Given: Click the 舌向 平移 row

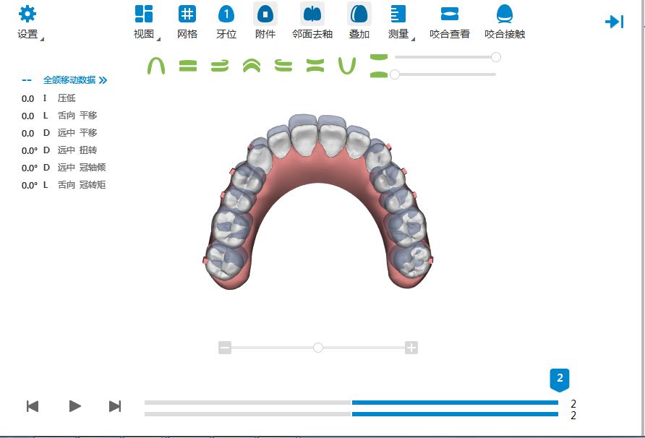Looking at the screenshot, I should tap(59, 116).
